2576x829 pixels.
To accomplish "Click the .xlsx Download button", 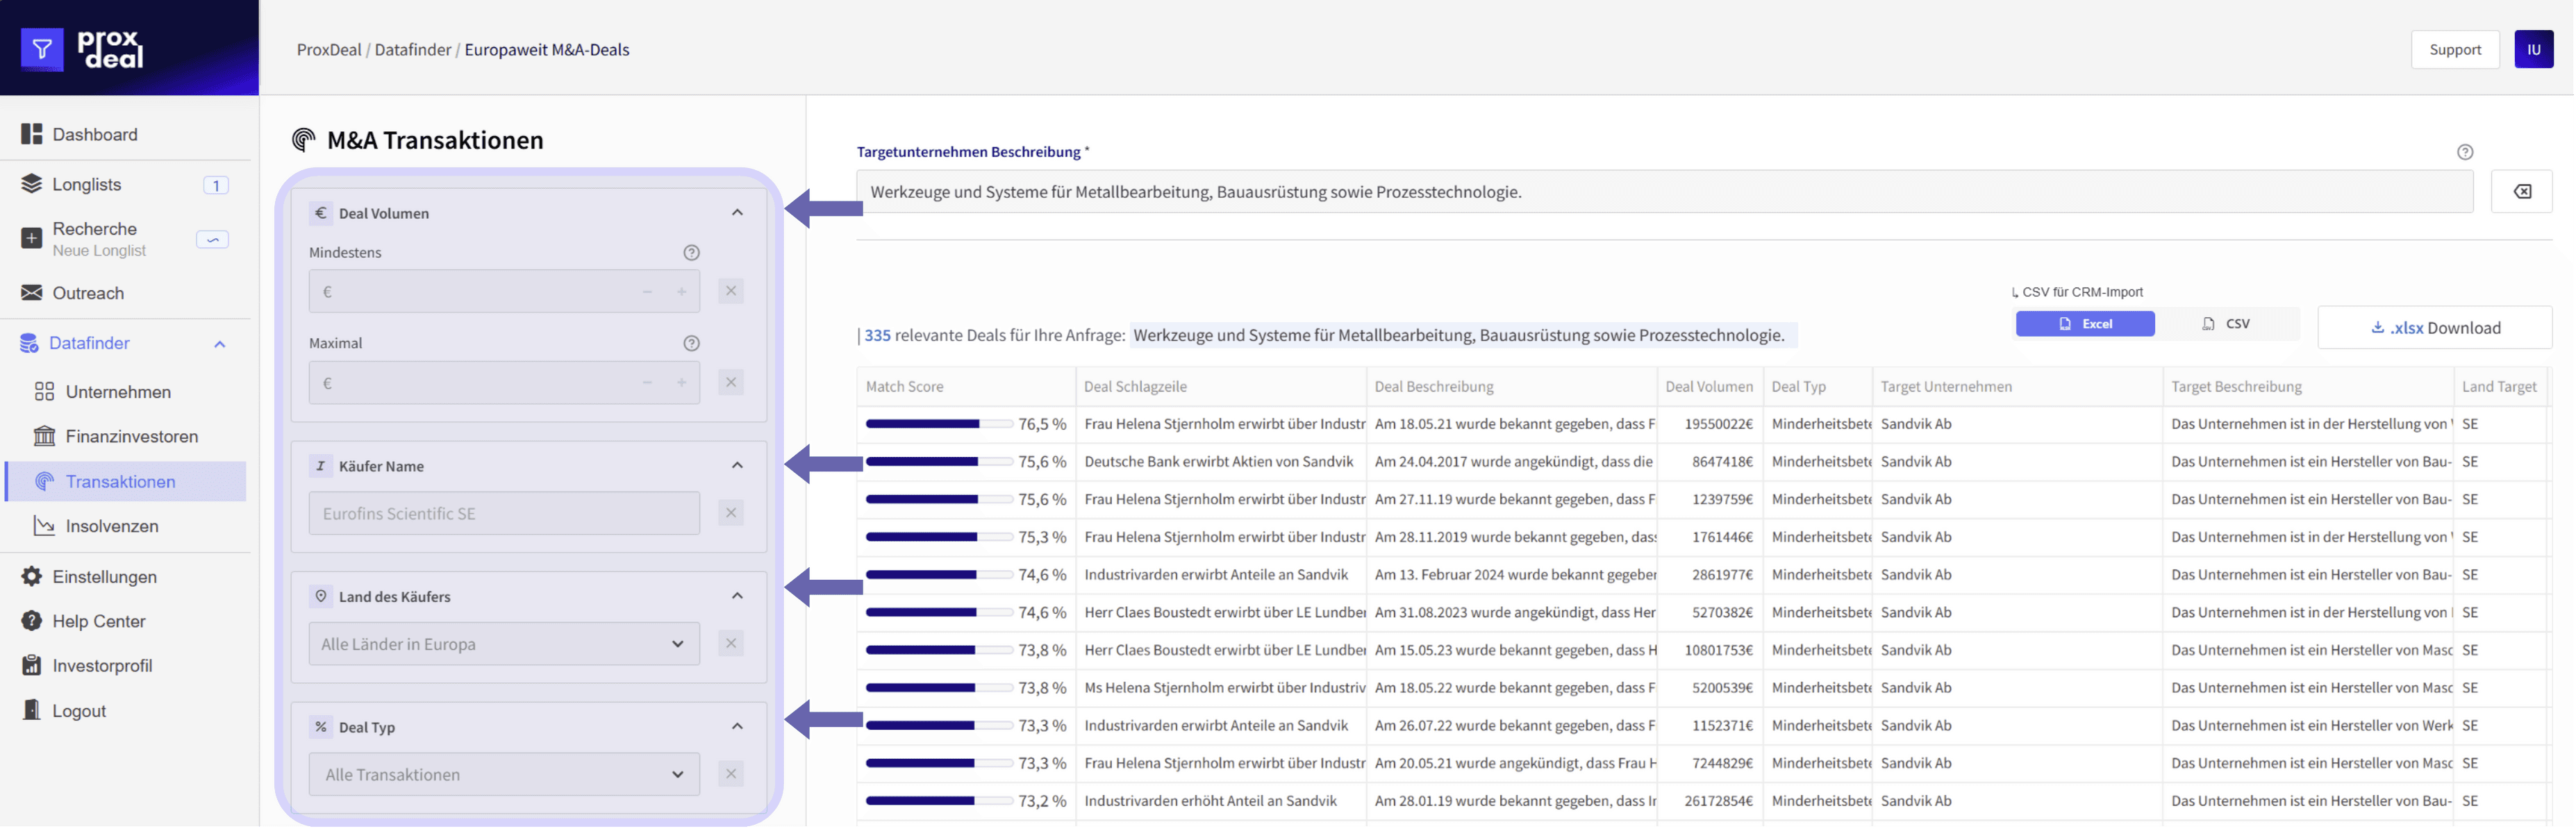I will [2434, 328].
